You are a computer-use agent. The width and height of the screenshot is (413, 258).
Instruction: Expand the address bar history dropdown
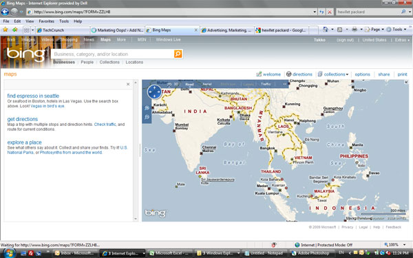coord(315,12)
